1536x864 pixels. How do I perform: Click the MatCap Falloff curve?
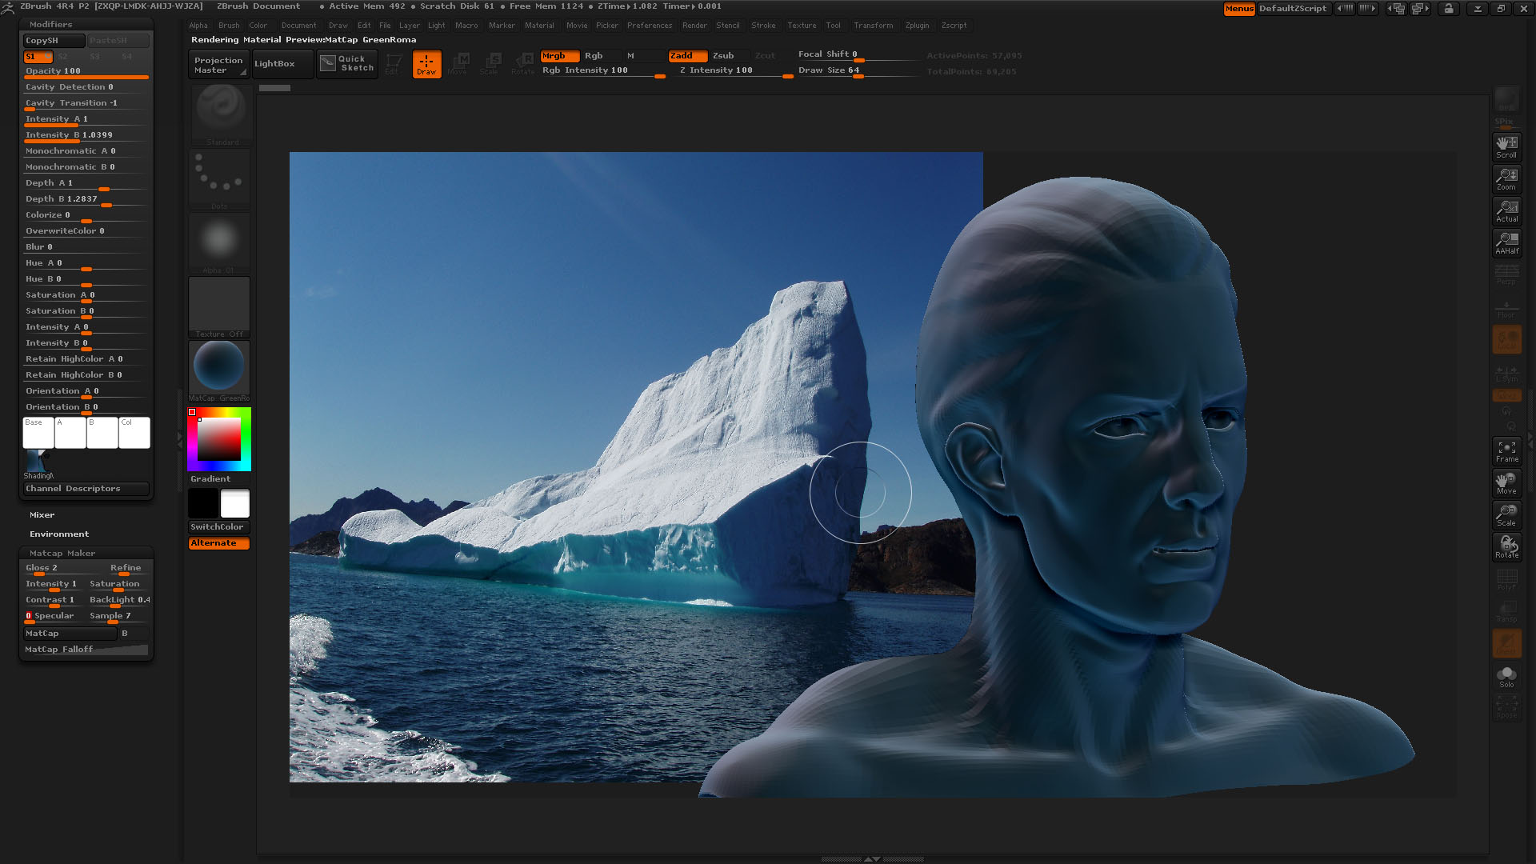(86, 650)
